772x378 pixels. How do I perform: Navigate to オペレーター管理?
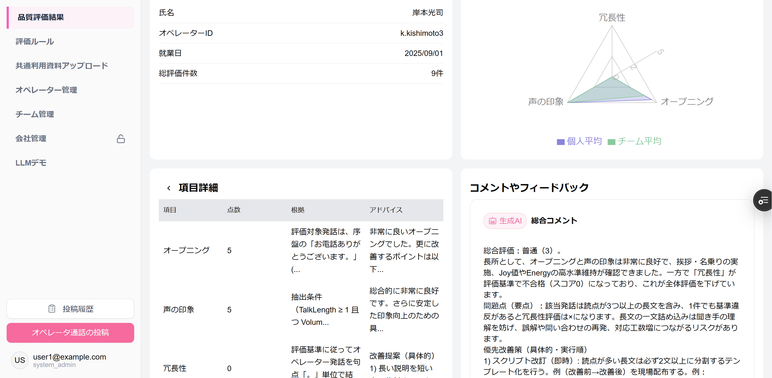tap(46, 90)
